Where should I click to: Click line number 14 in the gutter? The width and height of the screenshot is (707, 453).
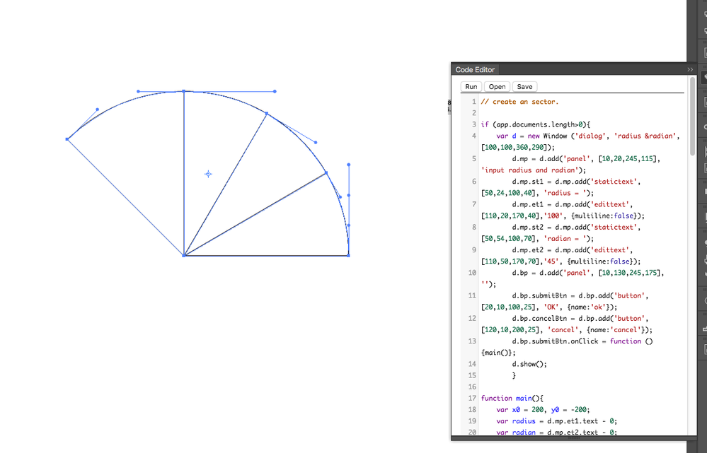[471, 364]
